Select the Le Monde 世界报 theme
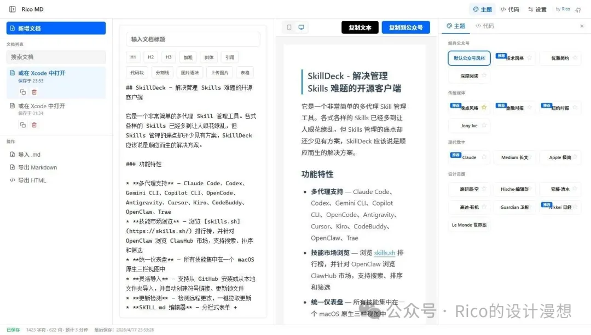The height and width of the screenshot is (335, 591). [470, 225]
